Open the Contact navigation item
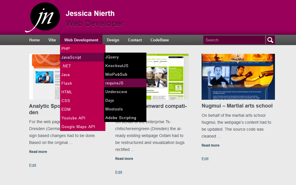The width and height of the screenshot is (296, 185). [135, 40]
